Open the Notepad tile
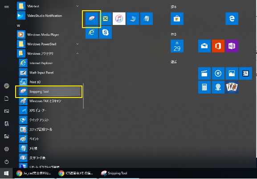257x179 pixels. (x=147, y=19)
